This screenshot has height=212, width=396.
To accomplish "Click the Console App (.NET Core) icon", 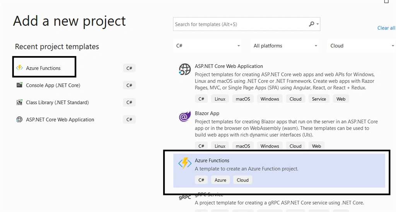I will (19, 85).
